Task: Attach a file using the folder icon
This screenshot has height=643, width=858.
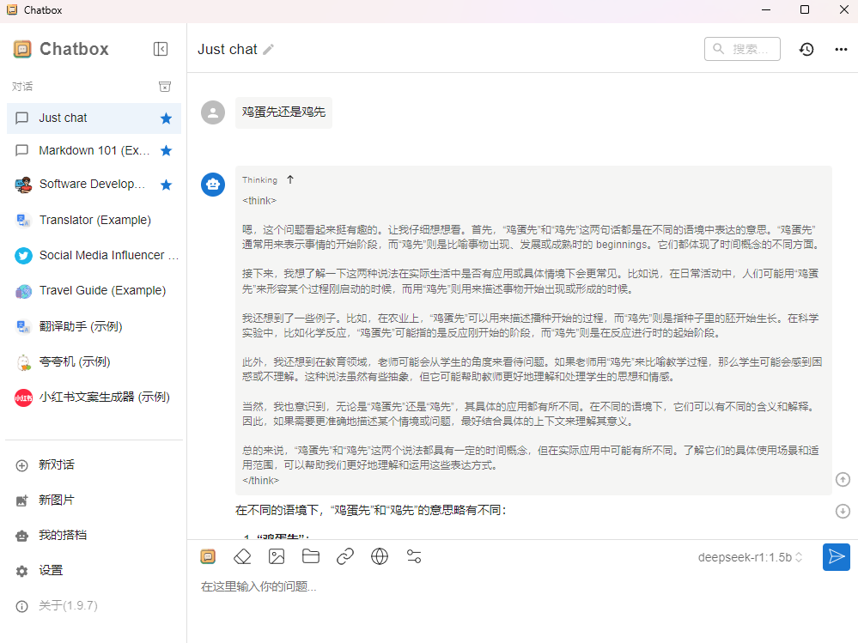Action: [x=311, y=556]
